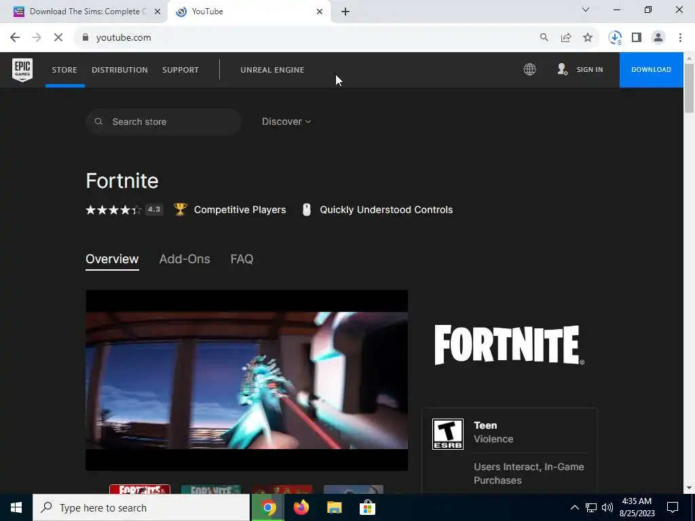Click the address bar lock icon
Screen dimensions: 695x521
pos(86,38)
